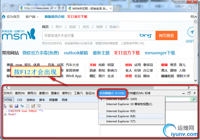Click the clear browser cache icon
The height and width of the screenshot is (140, 200).
click(x=11, y=106)
